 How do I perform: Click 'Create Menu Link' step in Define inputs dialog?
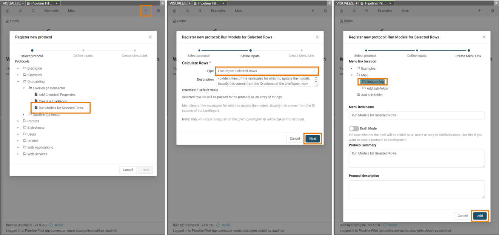pyautogui.click(x=302, y=56)
